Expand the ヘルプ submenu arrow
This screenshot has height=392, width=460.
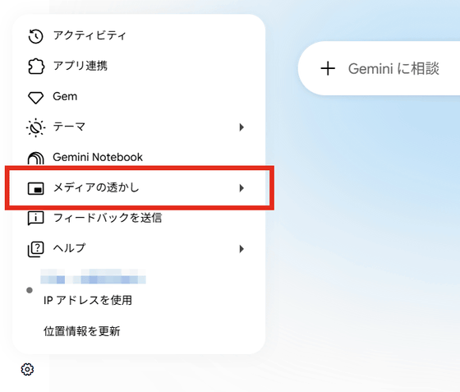pyautogui.click(x=241, y=249)
